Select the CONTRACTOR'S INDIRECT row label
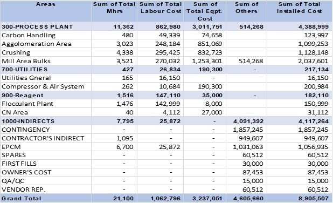Viewport: 333px width, 203px height. (43, 138)
